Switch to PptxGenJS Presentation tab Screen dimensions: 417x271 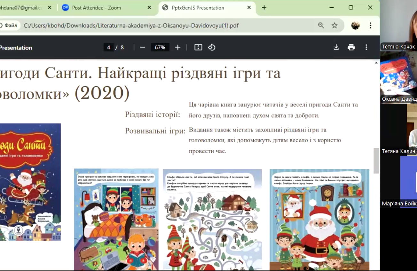(x=201, y=8)
